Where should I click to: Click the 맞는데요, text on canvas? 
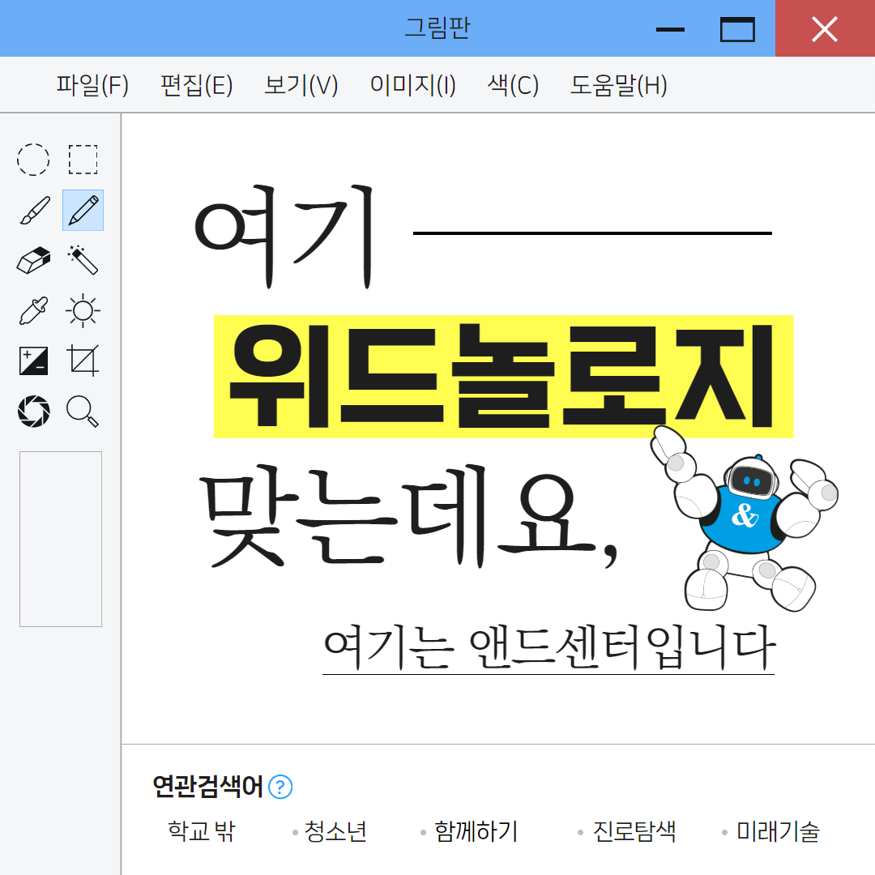[x=408, y=517]
